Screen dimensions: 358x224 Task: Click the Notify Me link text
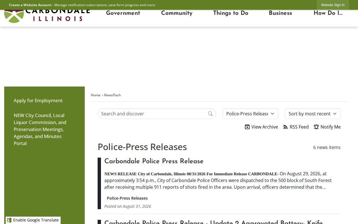[x=331, y=127]
